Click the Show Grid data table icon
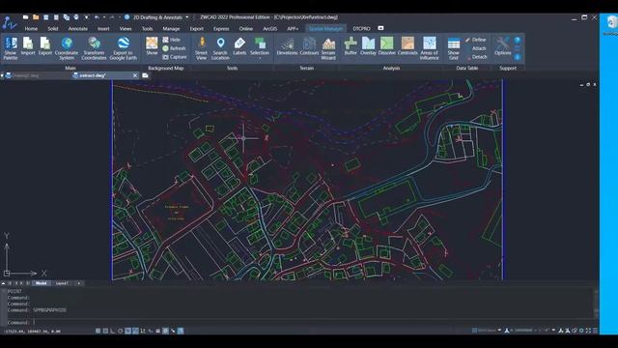 [454, 48]
